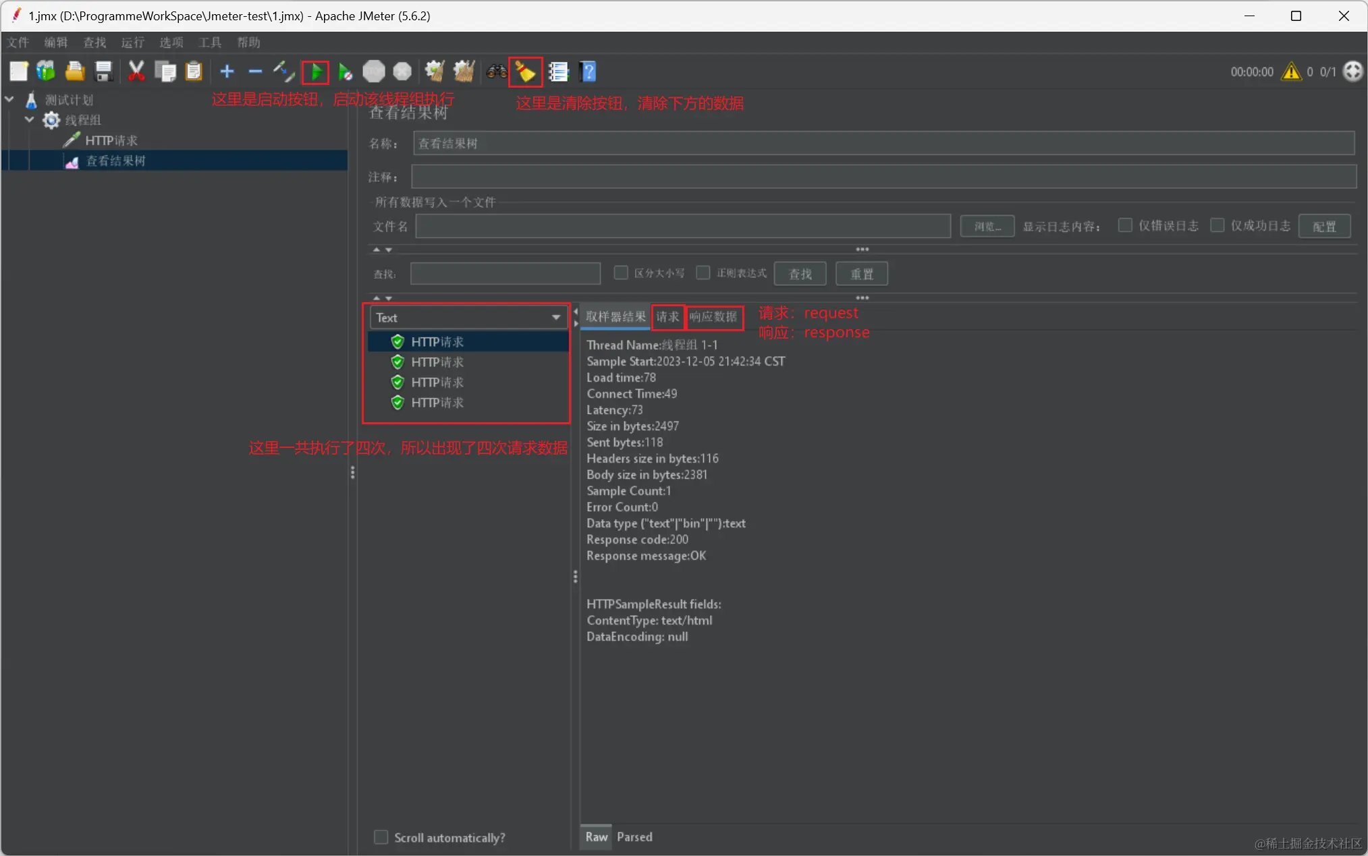The image size is (1368, 856).
Task: Click the binoculars Search icon
Action: pyautogui.click(x=497, y=72)
